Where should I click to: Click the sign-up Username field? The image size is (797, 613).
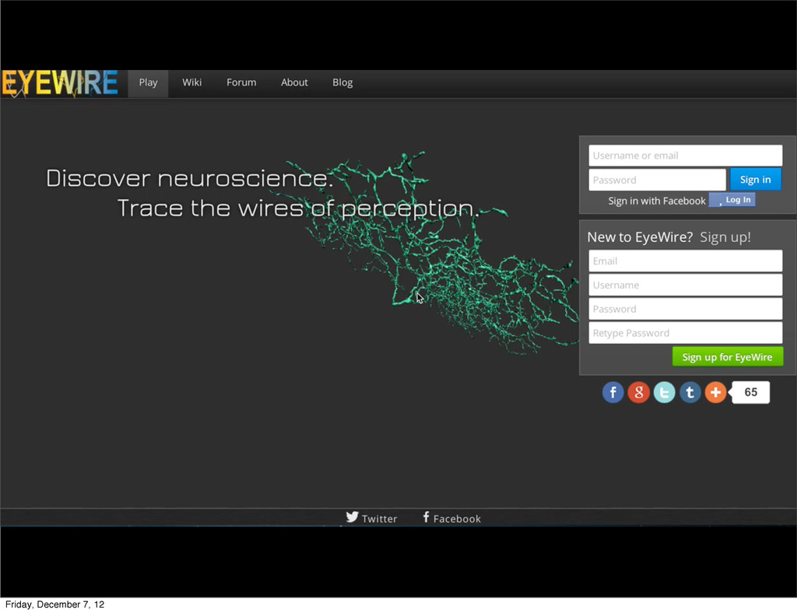point(685,285)
